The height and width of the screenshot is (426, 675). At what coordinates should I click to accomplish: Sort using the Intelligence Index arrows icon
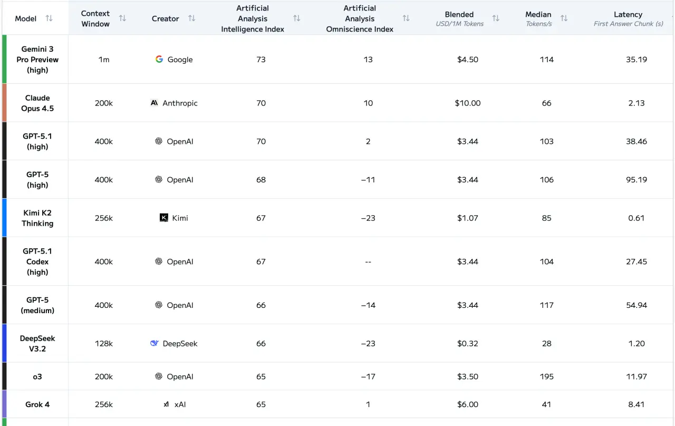coord(297,18)
